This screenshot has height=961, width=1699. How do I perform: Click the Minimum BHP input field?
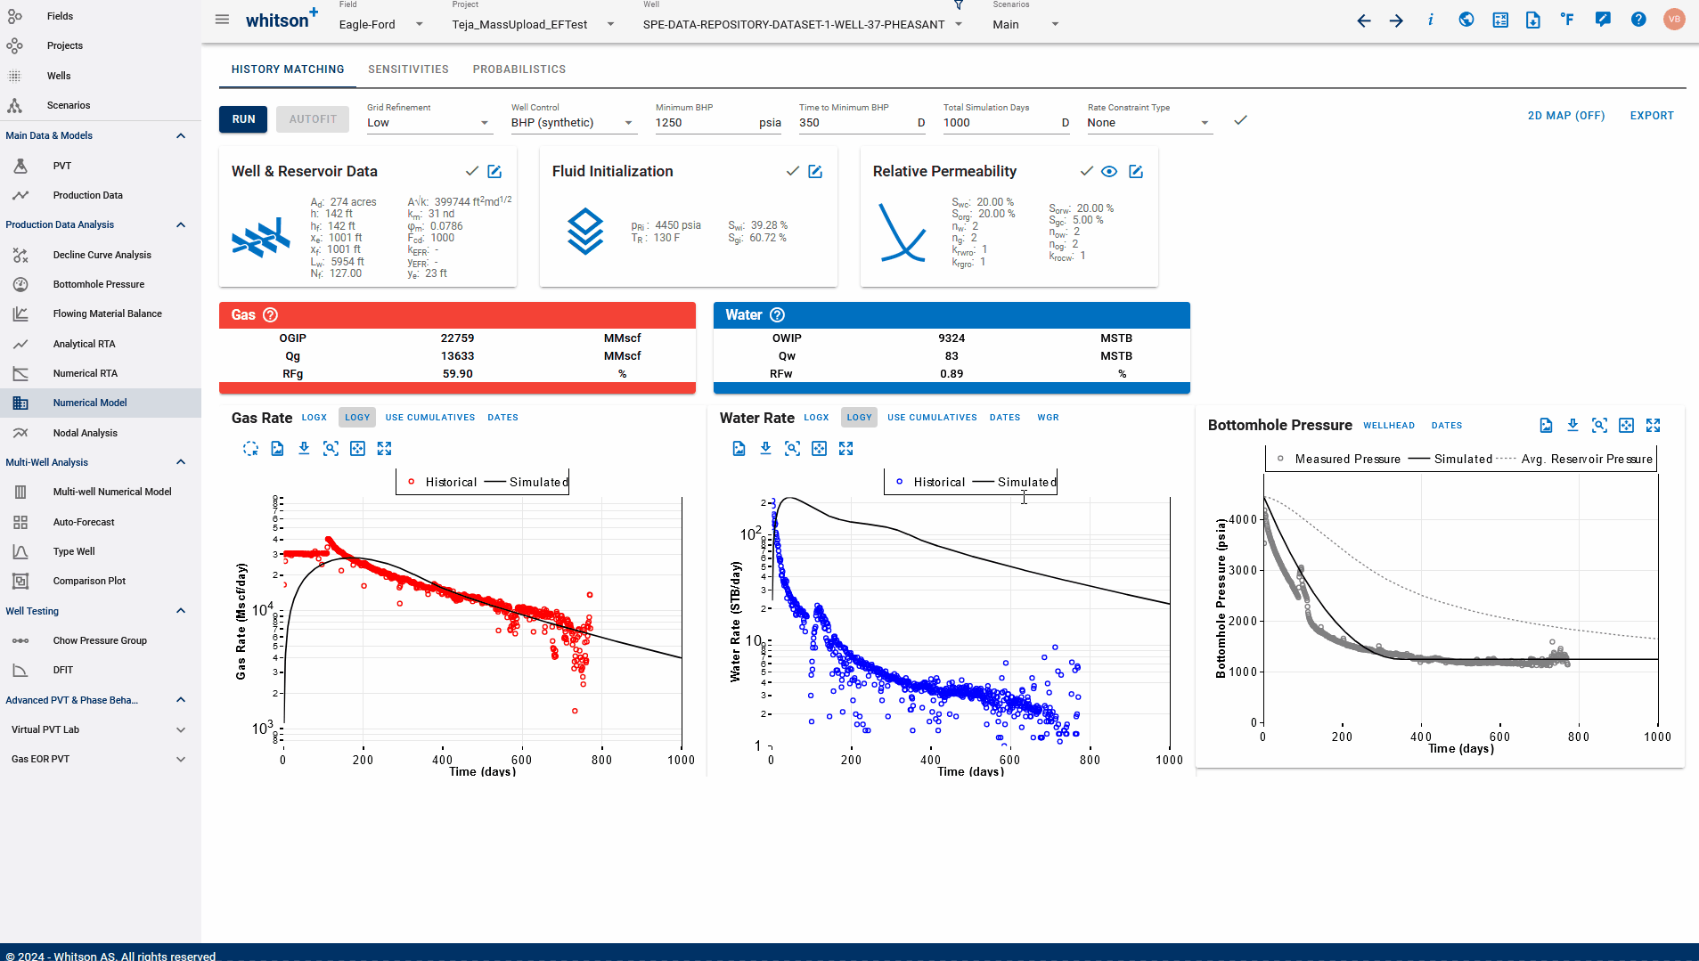704,123
